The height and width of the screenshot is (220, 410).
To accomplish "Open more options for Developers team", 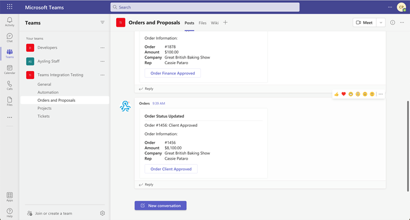I will point(102,48).
